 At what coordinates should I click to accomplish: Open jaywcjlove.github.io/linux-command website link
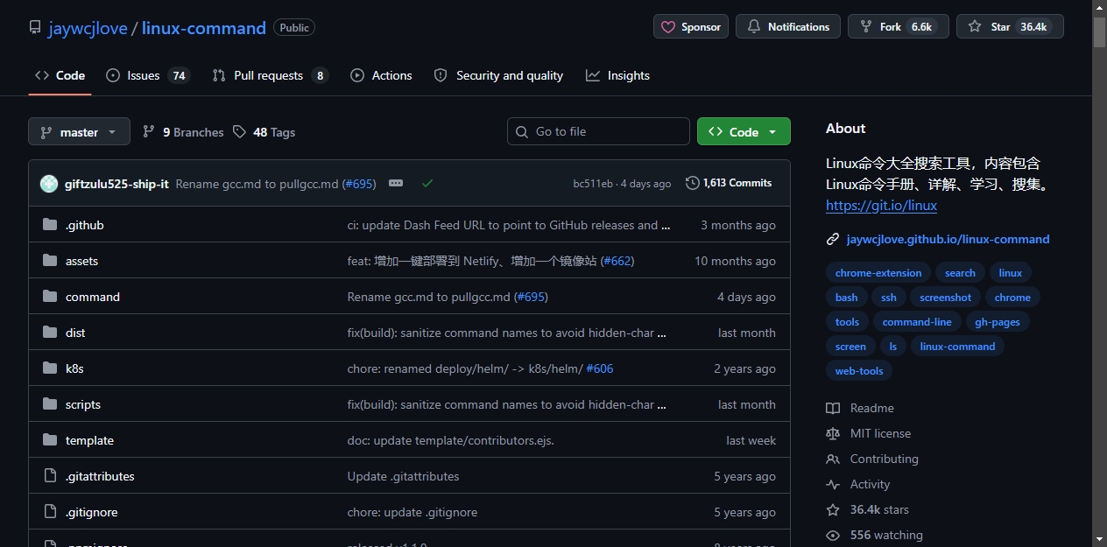[948, 239]
